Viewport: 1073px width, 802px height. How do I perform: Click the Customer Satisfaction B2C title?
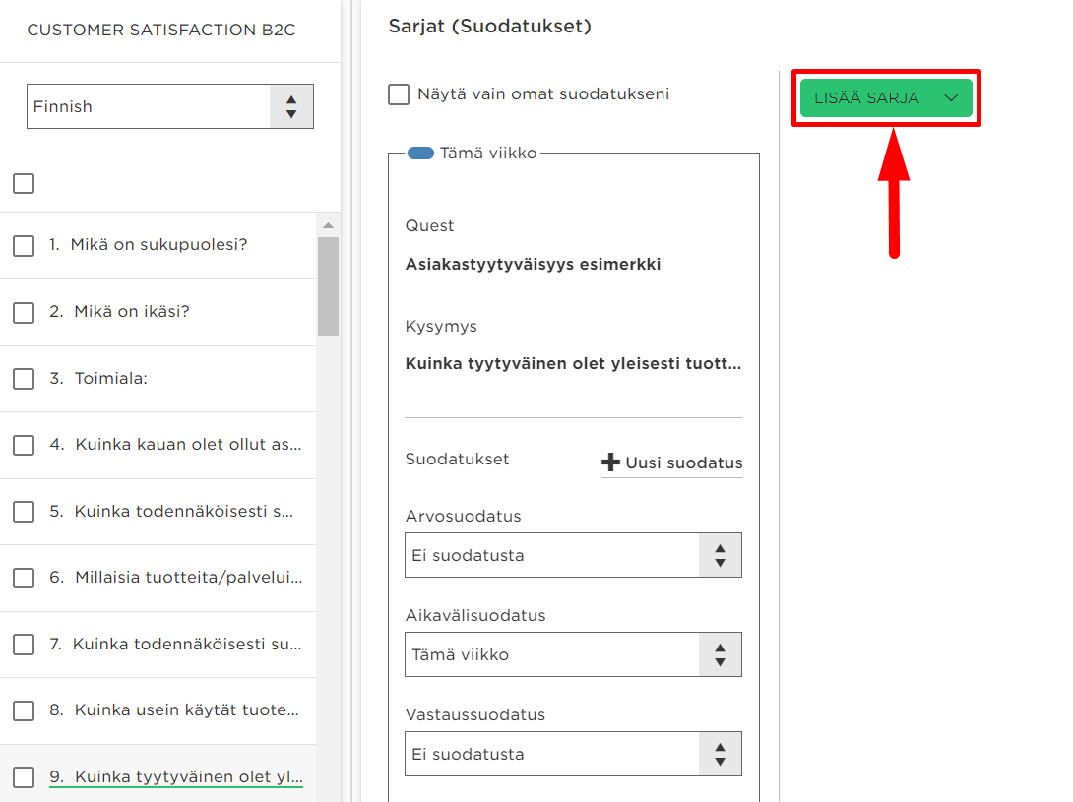(160, 31)
